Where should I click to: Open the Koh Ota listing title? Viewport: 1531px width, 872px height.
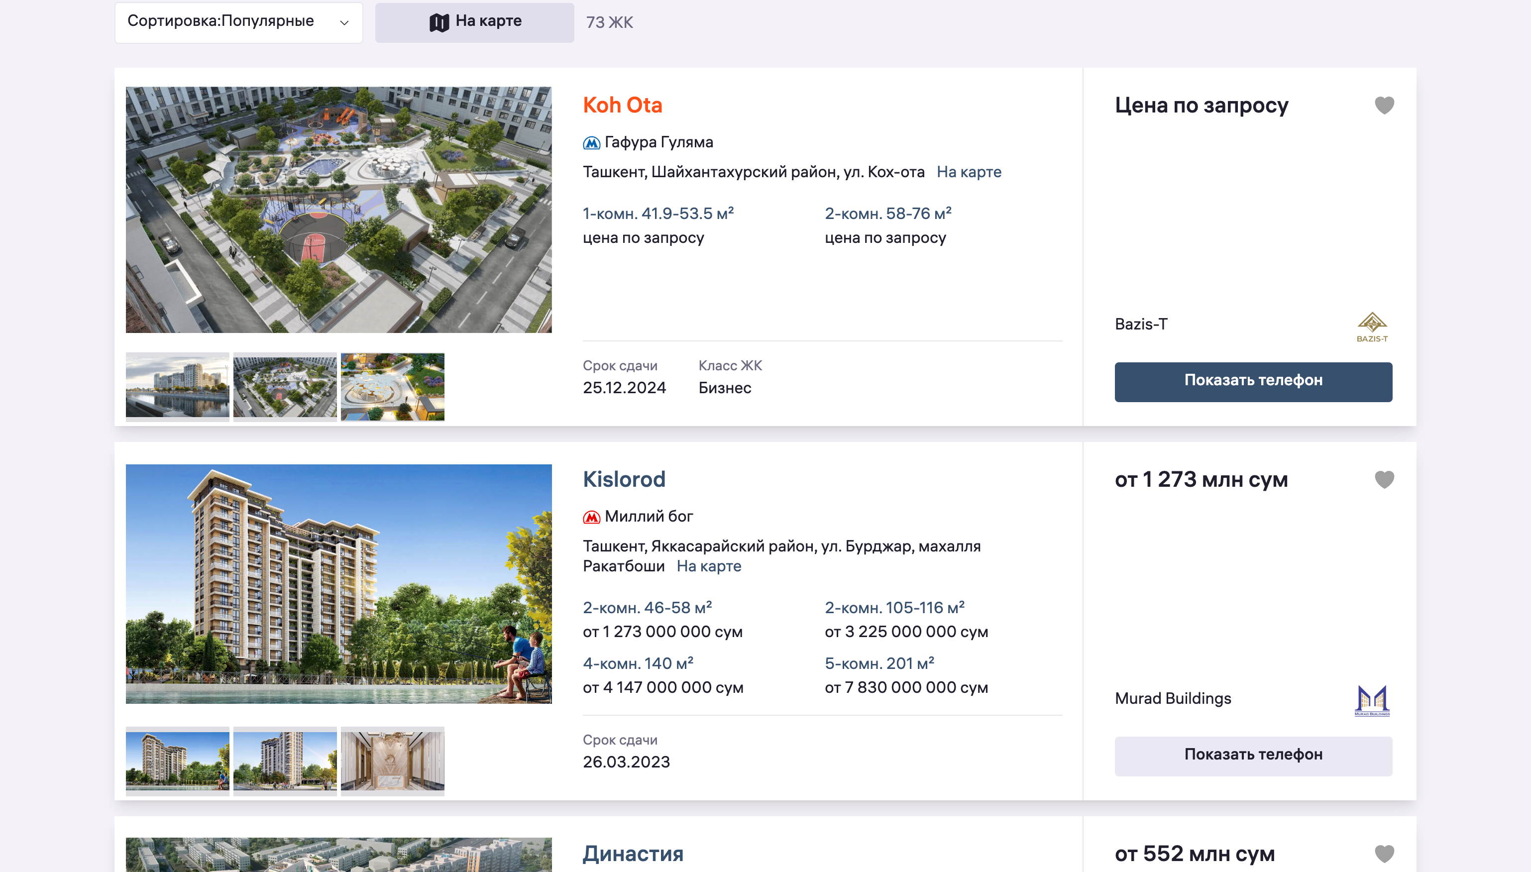pyautogui.click(x=622, y=105)
